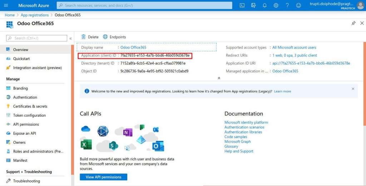Viewport: 366px width, 186px height.
Task: Click the App registrations breadcrumb
Action: pyautogui.click(x=35, y=15)
